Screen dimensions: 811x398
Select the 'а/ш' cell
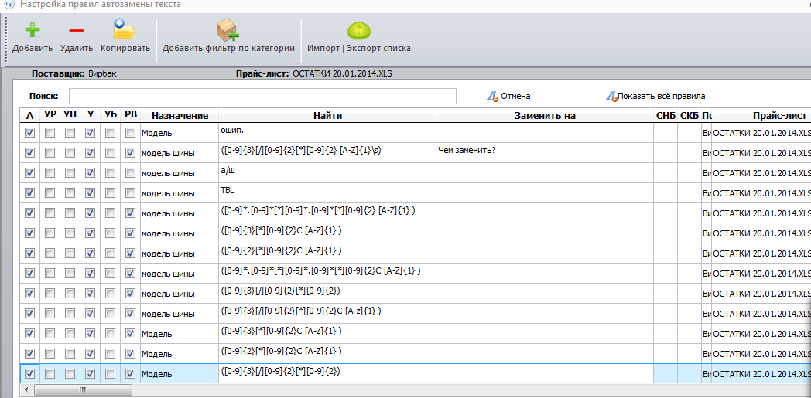click(327, 173)
